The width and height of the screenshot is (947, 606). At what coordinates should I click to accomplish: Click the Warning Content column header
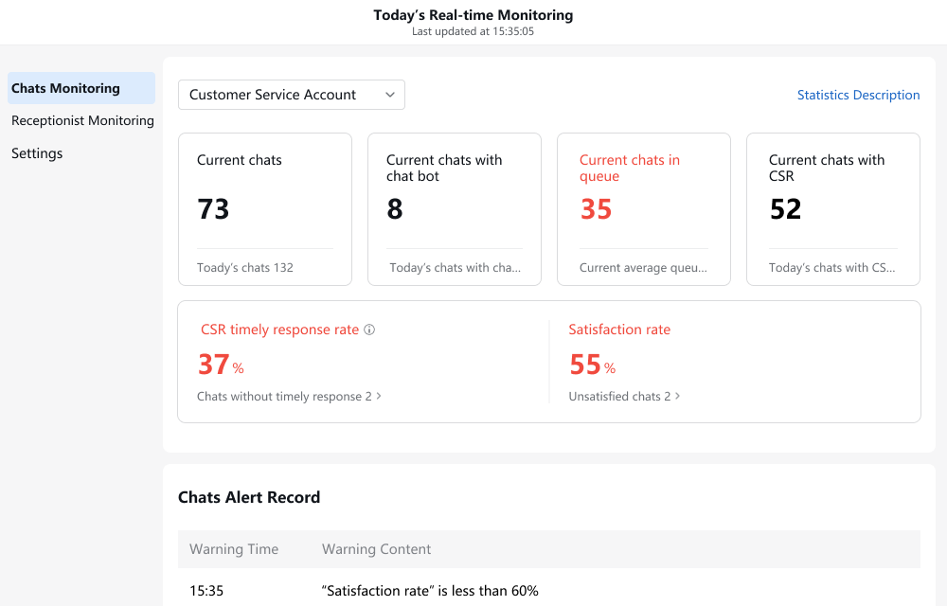pos(376,549)
